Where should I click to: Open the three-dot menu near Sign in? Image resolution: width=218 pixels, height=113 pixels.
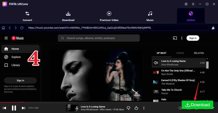[182, 38]
